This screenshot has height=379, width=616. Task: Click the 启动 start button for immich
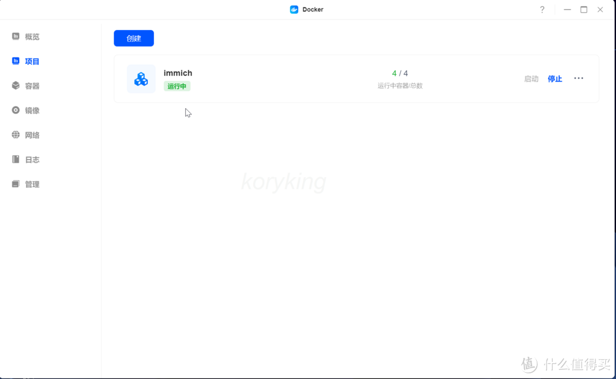[x=531, y=79]
